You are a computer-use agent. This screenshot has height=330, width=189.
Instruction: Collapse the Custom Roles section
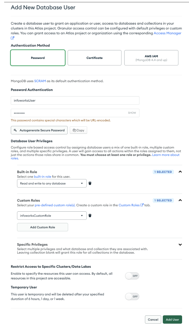[180, 200]
